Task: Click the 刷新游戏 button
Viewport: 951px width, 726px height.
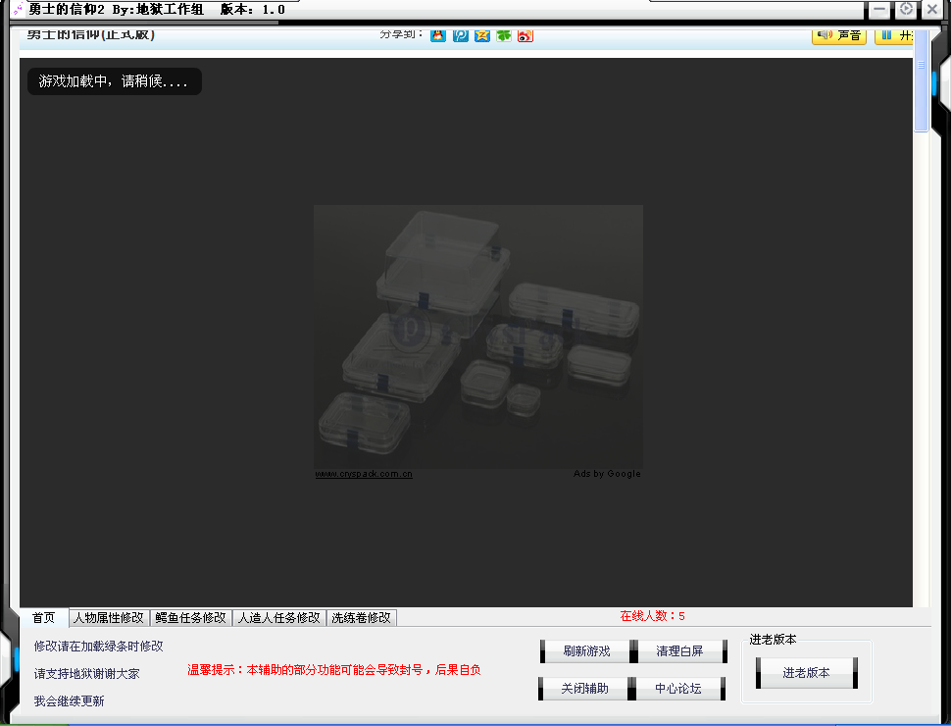Action: coord(586,651)
